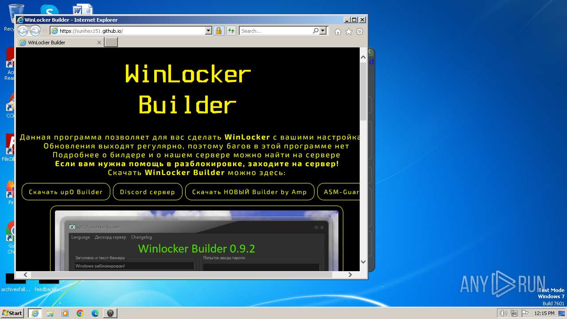Click the ASM-Guard button
Viewport: 567px width, 319px height.
(338, 192)
